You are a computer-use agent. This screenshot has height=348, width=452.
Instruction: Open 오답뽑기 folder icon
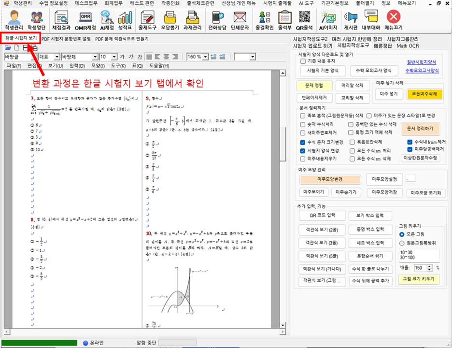pos(170,20)
